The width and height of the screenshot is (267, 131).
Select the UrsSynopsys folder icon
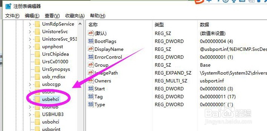[37, 69]
